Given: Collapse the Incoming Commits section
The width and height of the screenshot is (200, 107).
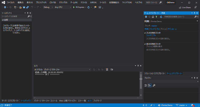Looking at the screenshot, I should coord(145,33).
